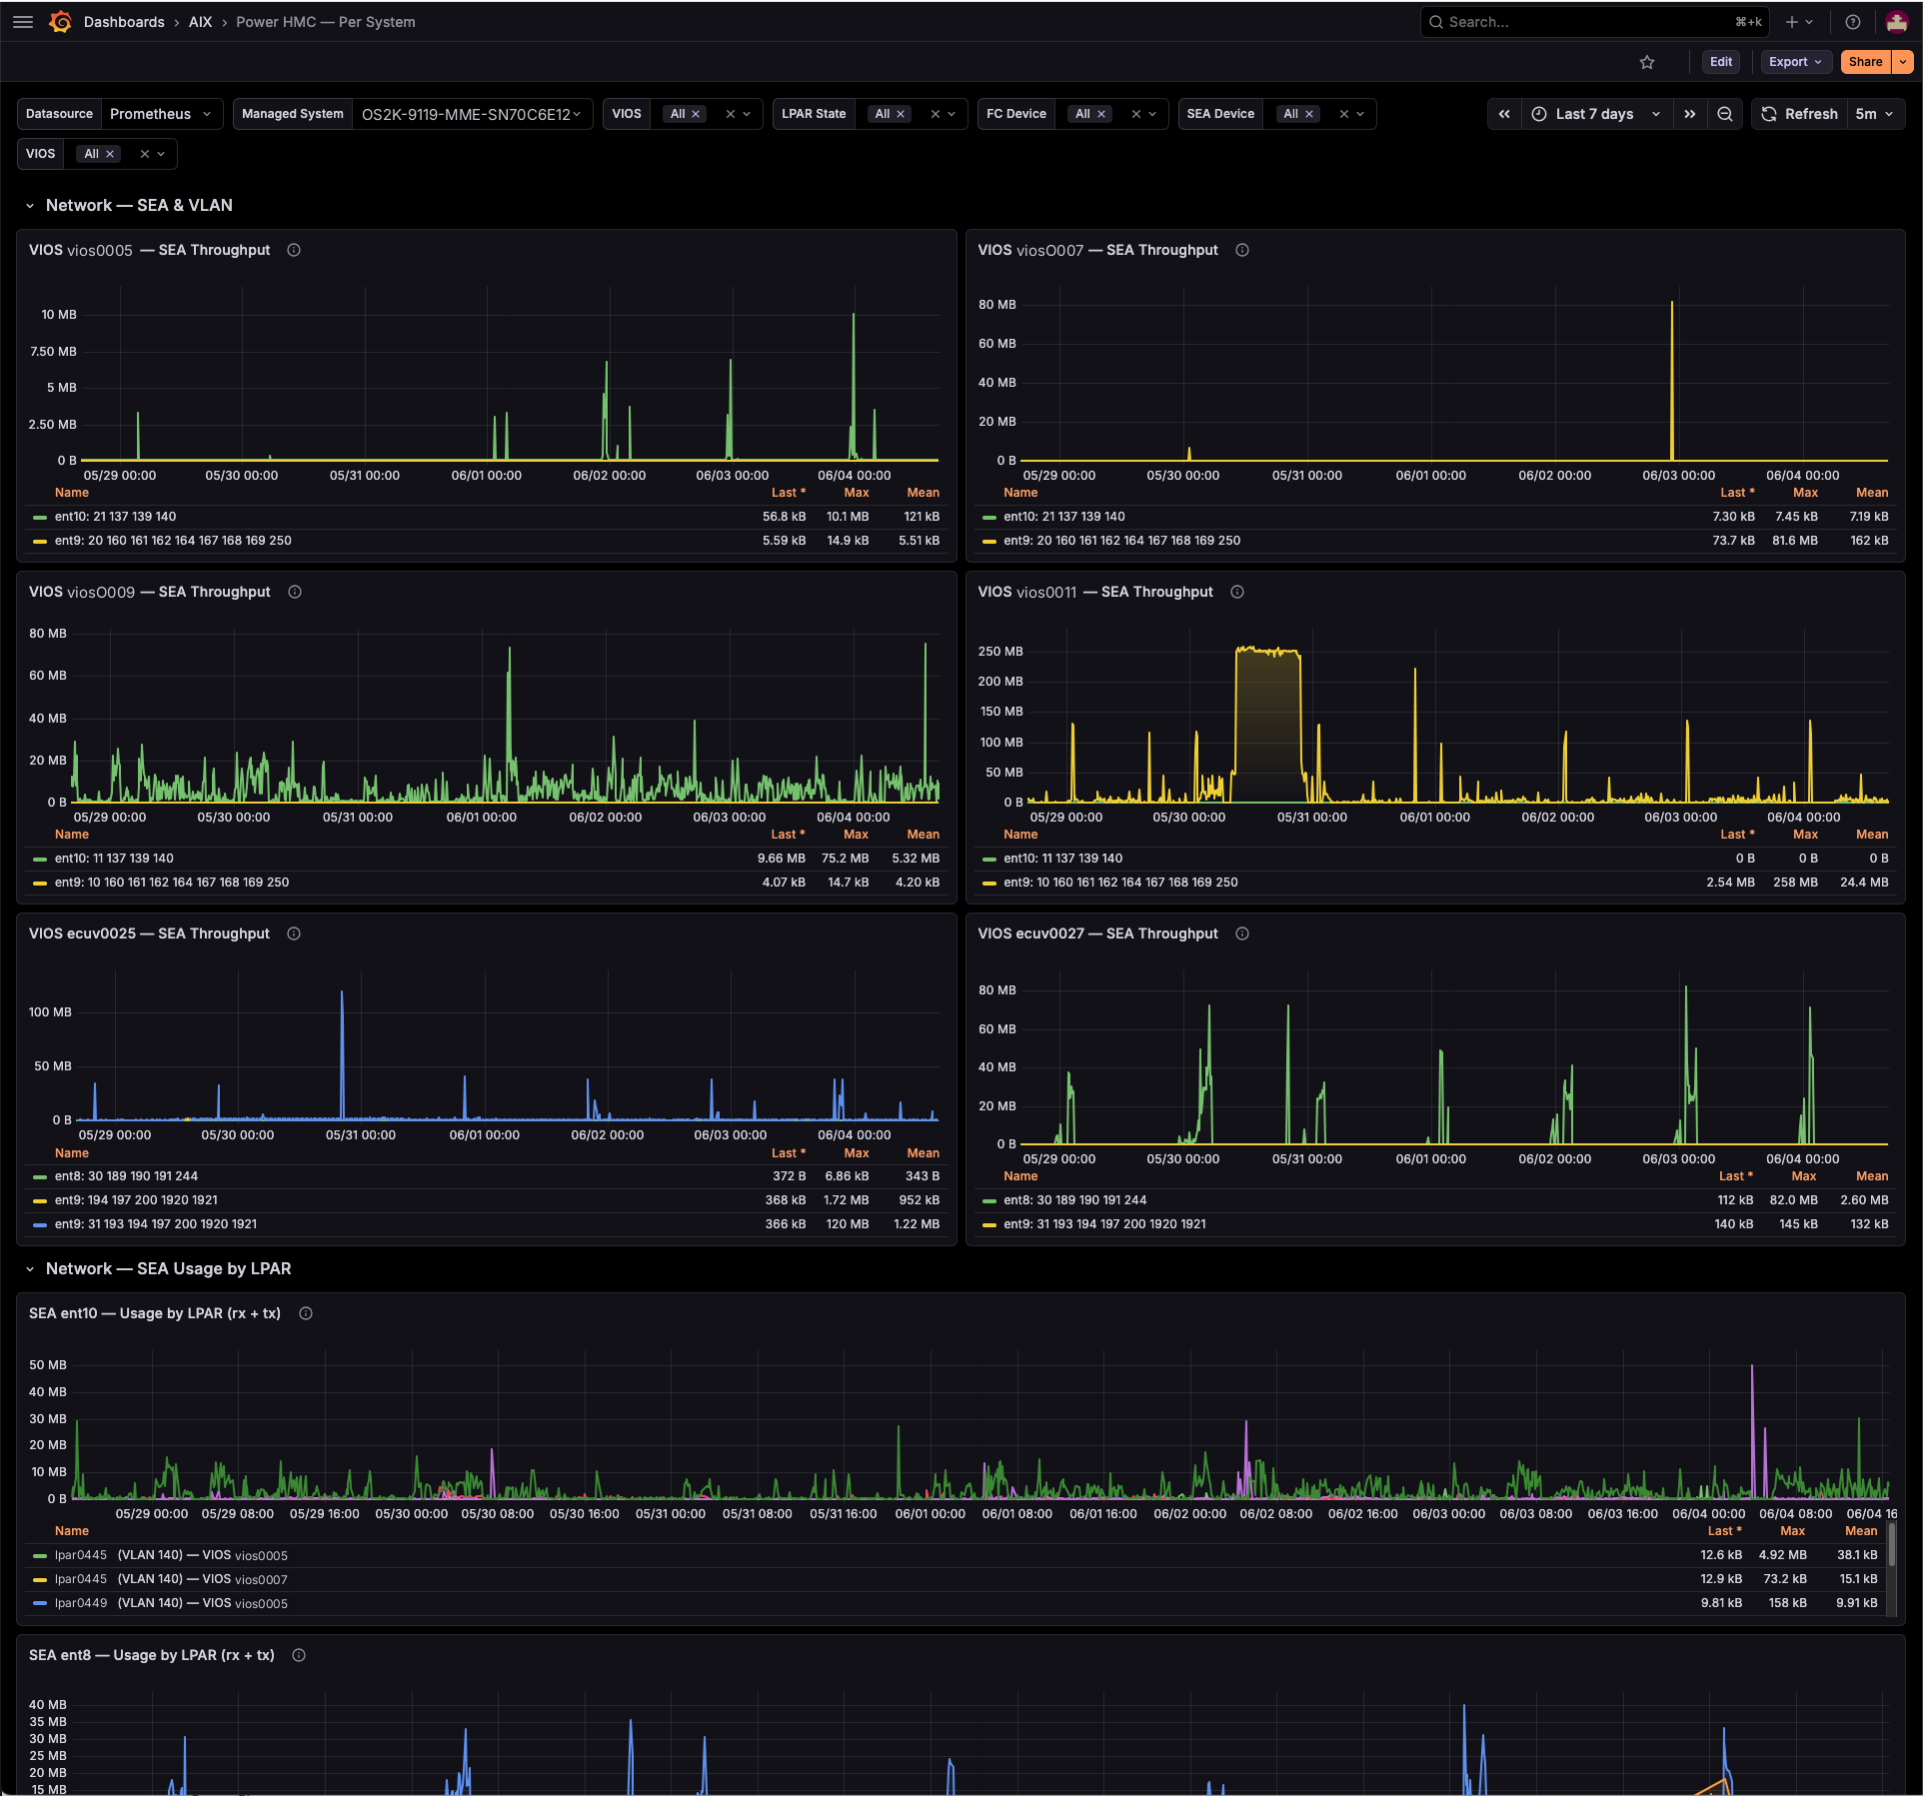
Task: Click the Grafana logo home icon
Action: coord(60,22)
